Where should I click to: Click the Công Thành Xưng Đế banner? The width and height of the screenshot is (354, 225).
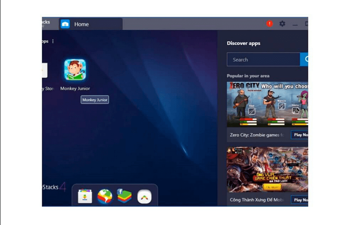(x=267, y=169)
